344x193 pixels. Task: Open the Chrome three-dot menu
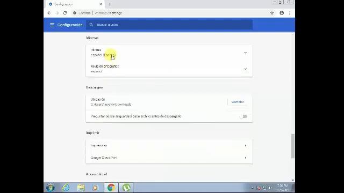(x=290, y=13)
